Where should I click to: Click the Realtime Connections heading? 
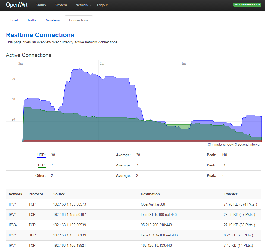coord(40,35)
